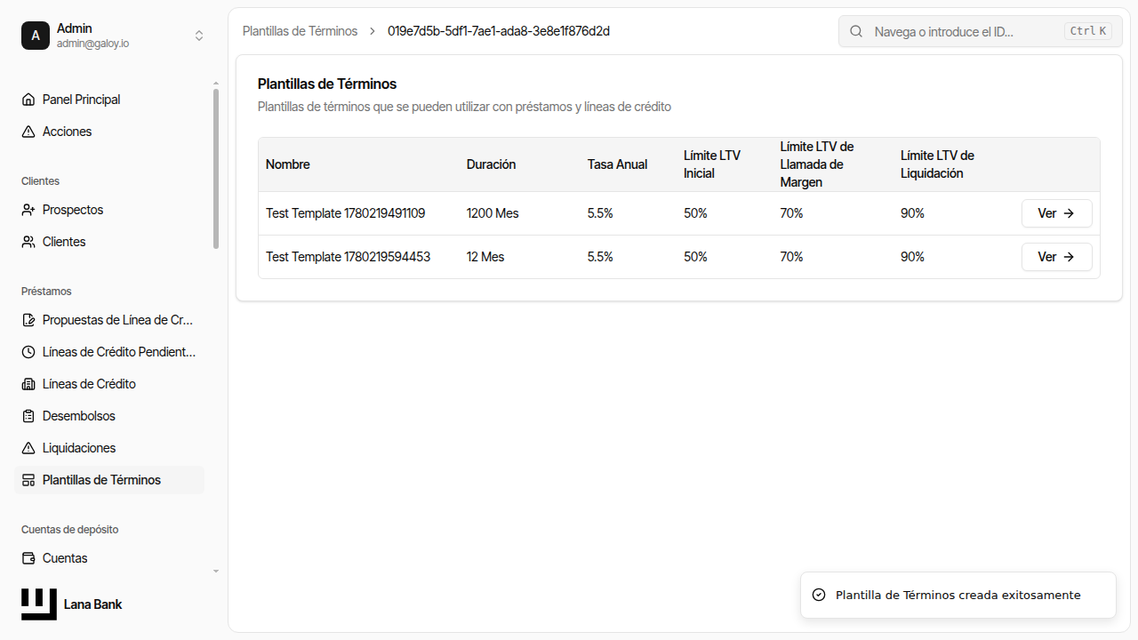Click the Cuentas wallet icon

[x=28, y=558]
